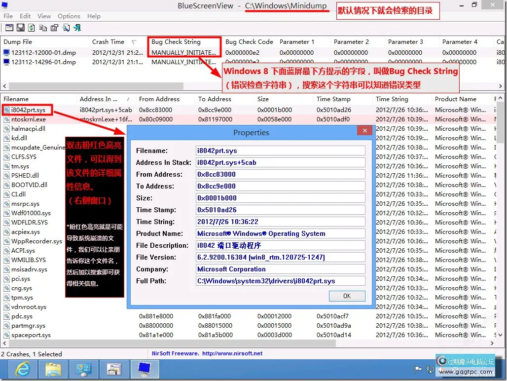The image size is (507, 381).
Task: Open the File menu
Action: point(8,16)
